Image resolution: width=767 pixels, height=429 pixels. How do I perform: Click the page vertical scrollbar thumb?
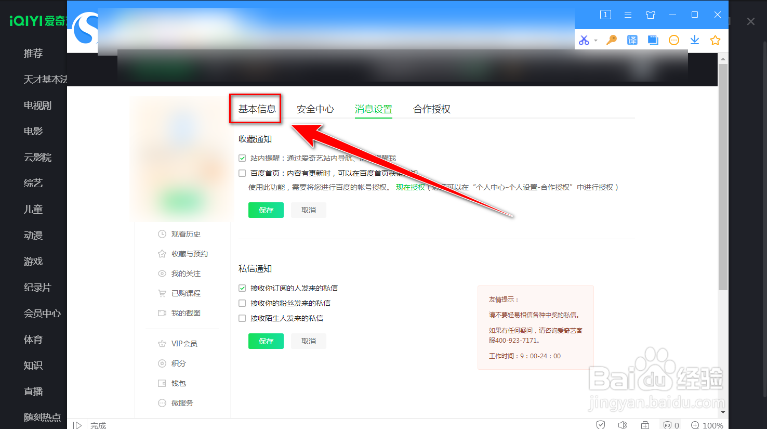tap(723, 177)
